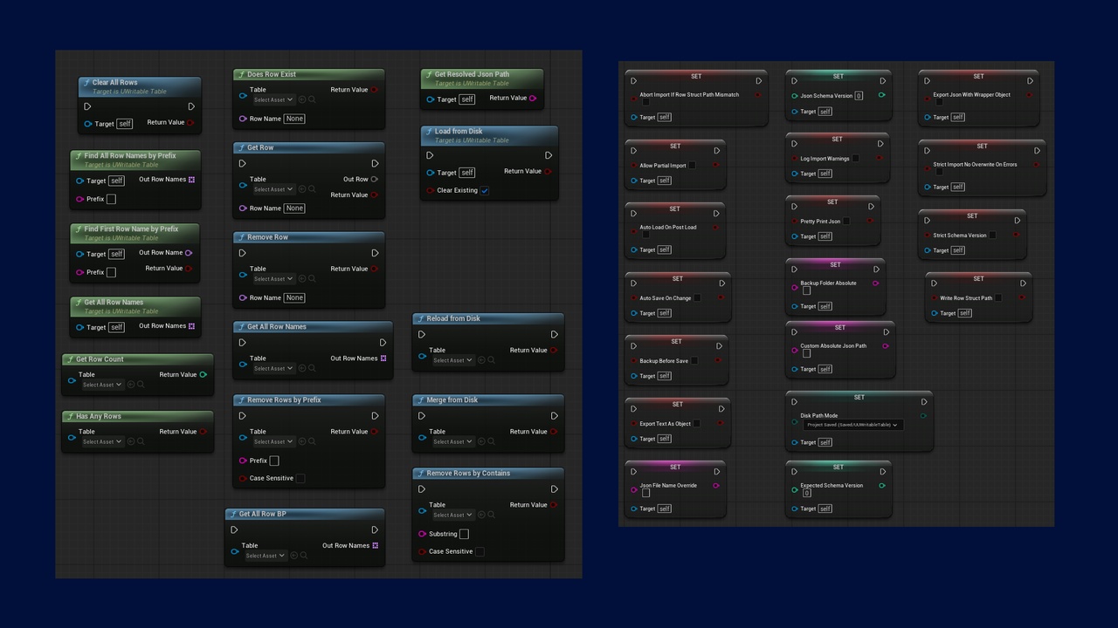Screen dimensions: 1118x628
Task: Open Select Asset dropdown on Does Row Exist
Action: point(273,99)
